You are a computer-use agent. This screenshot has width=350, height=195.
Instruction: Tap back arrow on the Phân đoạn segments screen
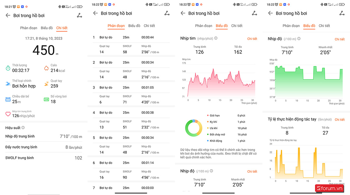tap(95, 13)
